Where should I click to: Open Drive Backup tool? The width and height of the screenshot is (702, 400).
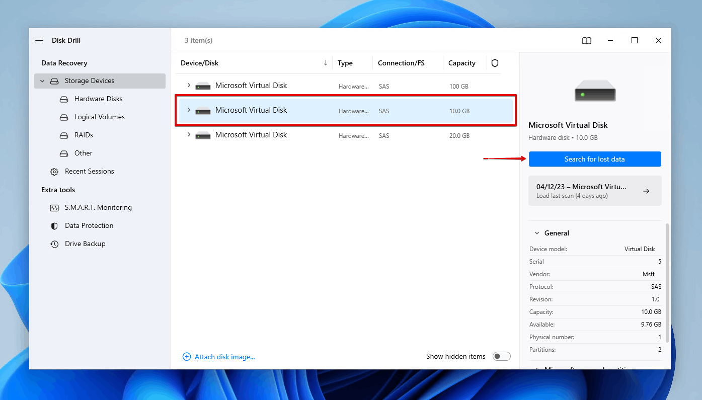pos(85,244)
